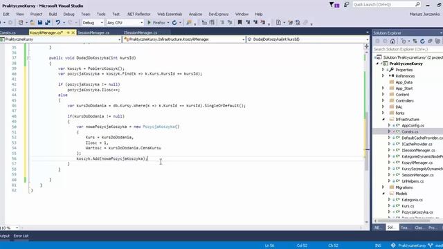
Task: Select KoszykMenager.cs in Solution Explorer
Action: click(x=417, y=163)
